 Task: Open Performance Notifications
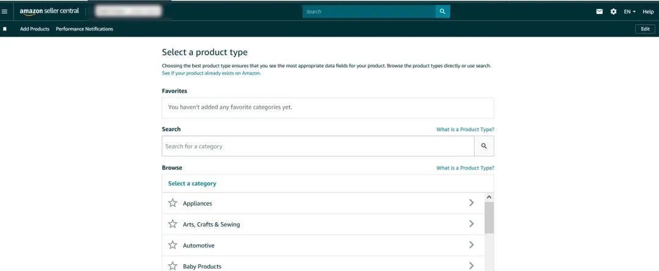point(84,29)
